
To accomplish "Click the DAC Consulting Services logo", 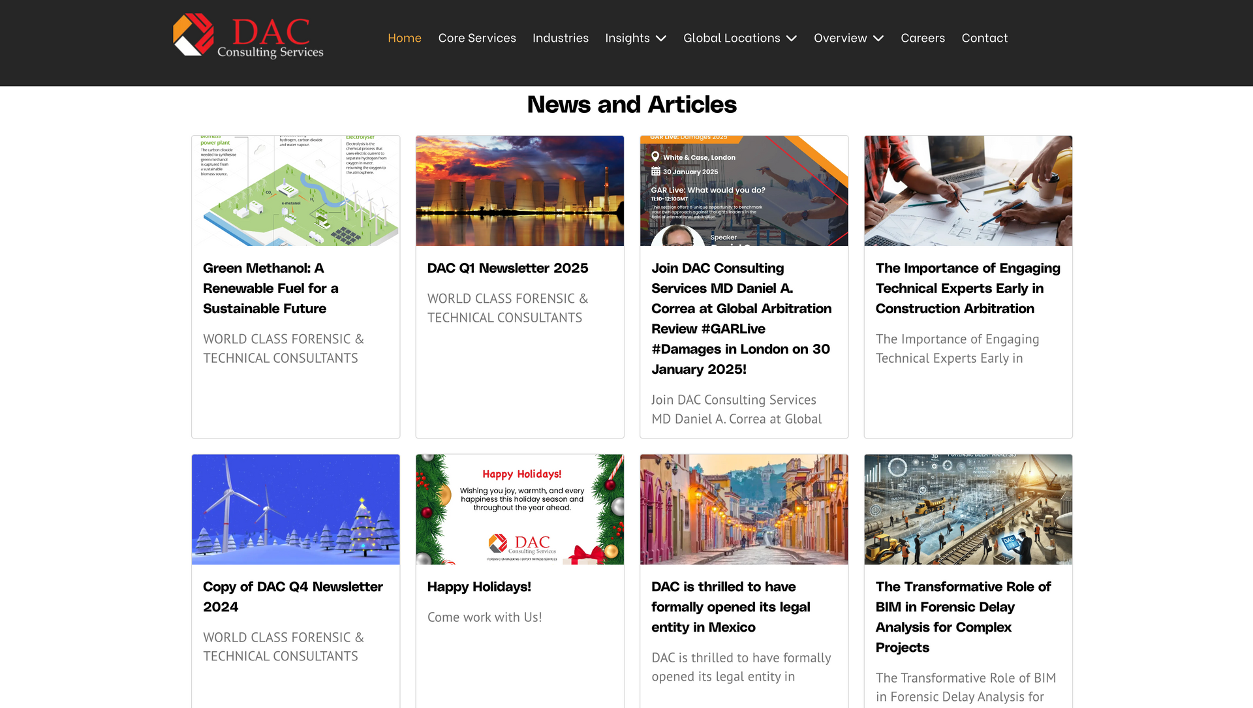I will click(x=248, y=36).
